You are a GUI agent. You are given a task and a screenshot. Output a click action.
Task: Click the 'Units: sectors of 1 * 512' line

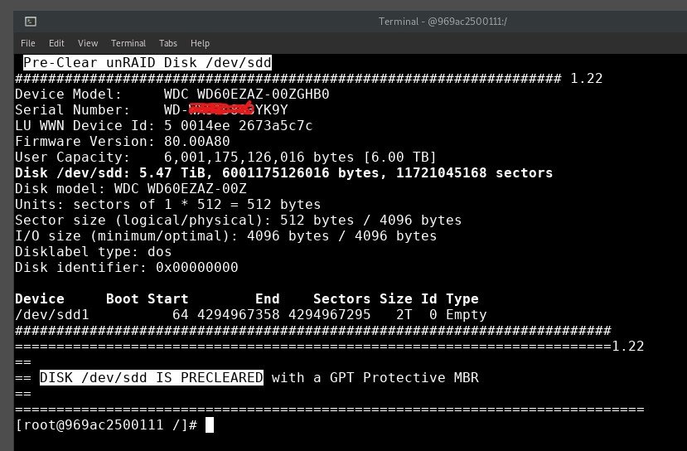pyautogui.click(x=167, y=204)
